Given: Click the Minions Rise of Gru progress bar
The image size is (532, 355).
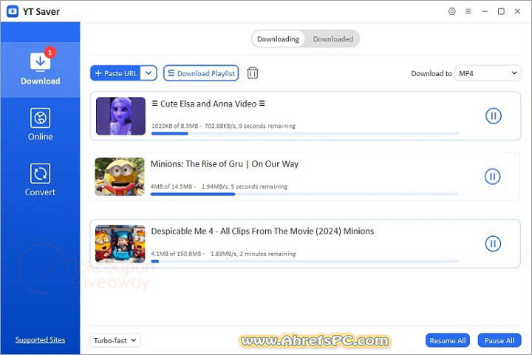Looking at the screenshot, I should pyautogui.click(x=304, y=195).
